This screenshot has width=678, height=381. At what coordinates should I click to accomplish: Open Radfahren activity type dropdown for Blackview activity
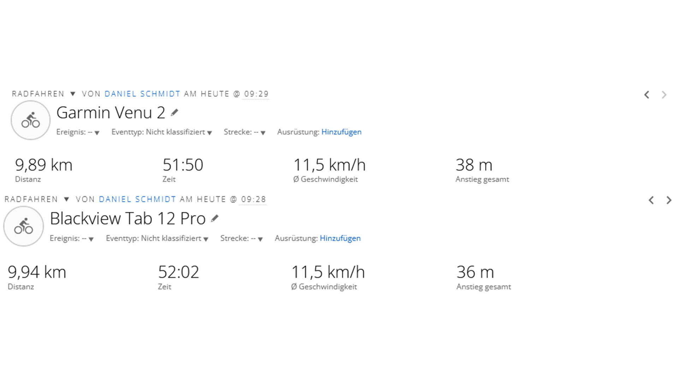coord(66,199)
